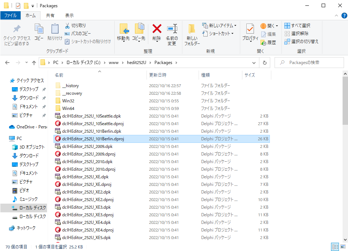The image size is (348, 251).
Task: Click the Cut (切り取り) scissors icon
Action: tap(75, 26)
